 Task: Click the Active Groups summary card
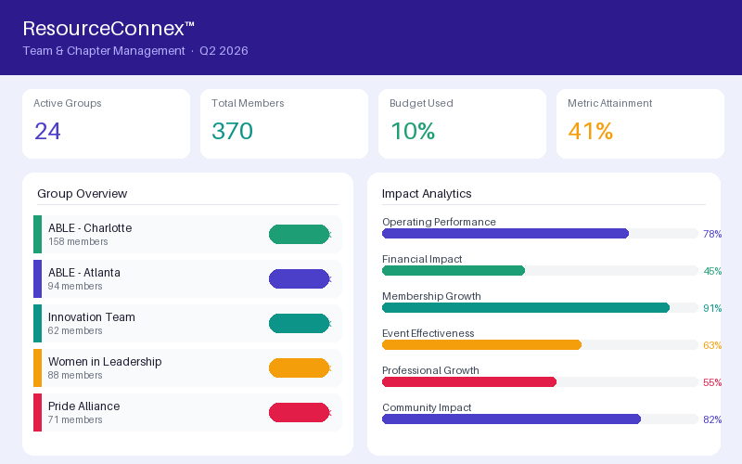pos(106,123)
